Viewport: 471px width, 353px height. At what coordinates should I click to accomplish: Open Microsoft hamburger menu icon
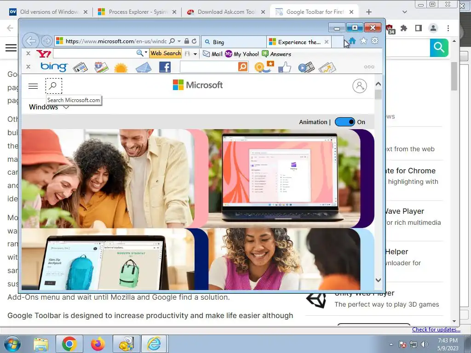tap(33, 86)
